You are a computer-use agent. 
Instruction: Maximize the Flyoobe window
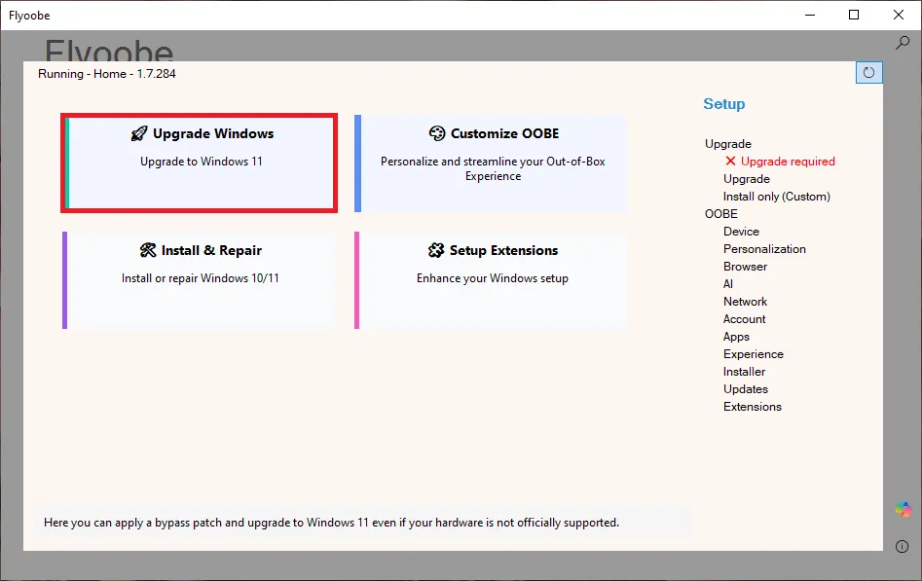click(854, 15)
